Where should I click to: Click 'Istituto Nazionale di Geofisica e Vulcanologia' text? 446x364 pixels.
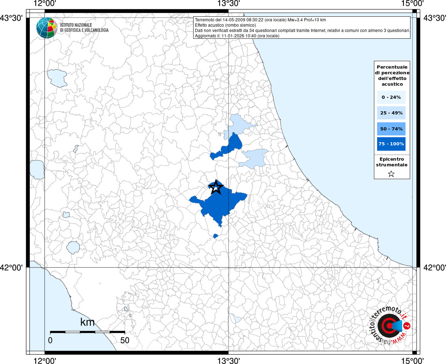pos(84,28)
